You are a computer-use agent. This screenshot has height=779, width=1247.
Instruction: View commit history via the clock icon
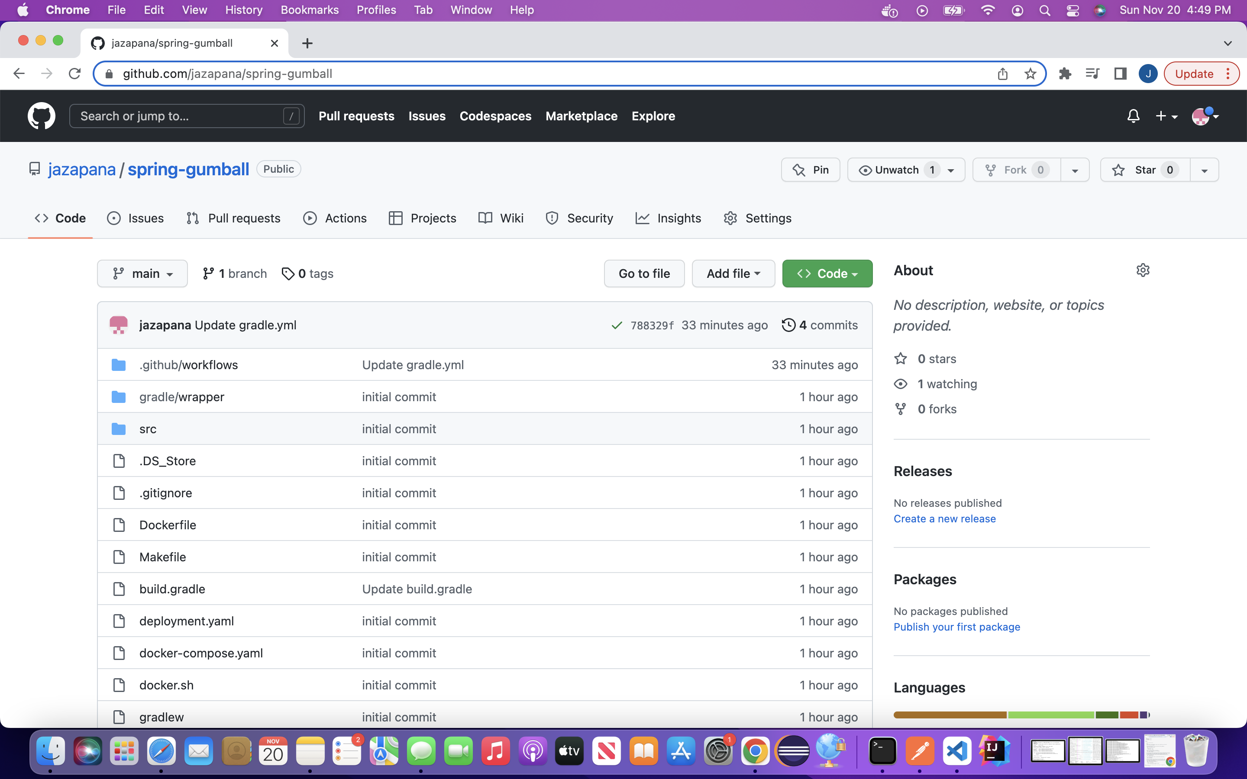(x=789, y=325)
